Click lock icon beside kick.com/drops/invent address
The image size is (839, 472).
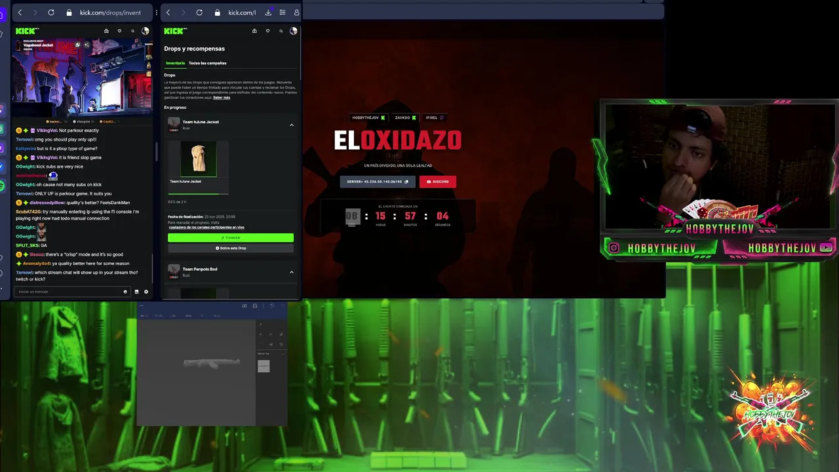click(x=69, y=12)
